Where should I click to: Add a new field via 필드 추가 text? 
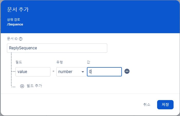tap(34, 86)
